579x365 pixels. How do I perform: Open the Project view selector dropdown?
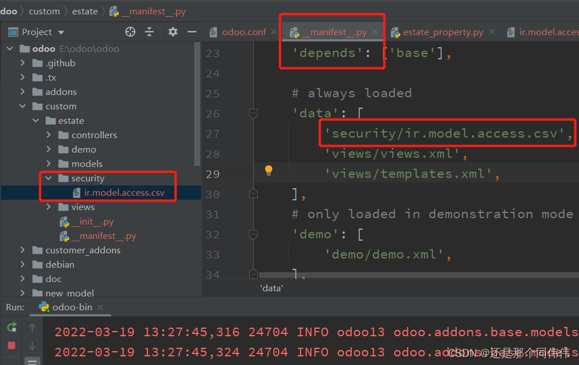tap(62, 32)
